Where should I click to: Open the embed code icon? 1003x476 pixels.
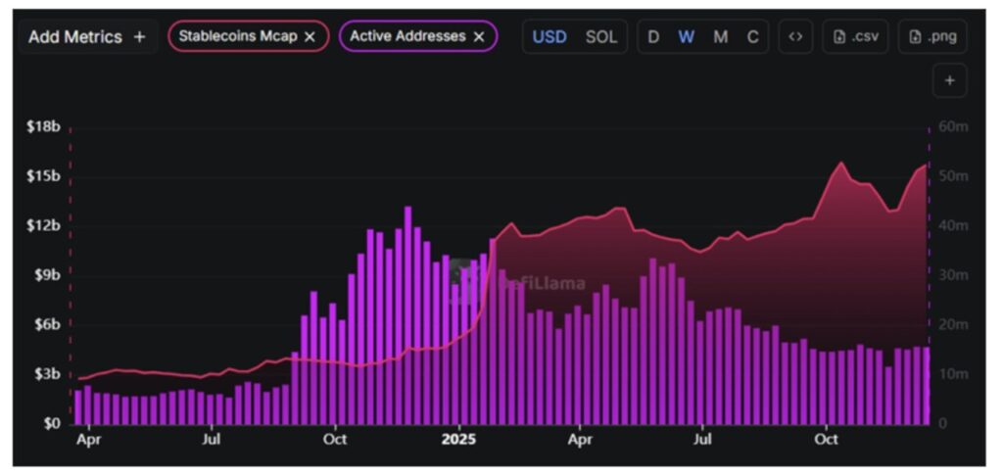(795, 36)
